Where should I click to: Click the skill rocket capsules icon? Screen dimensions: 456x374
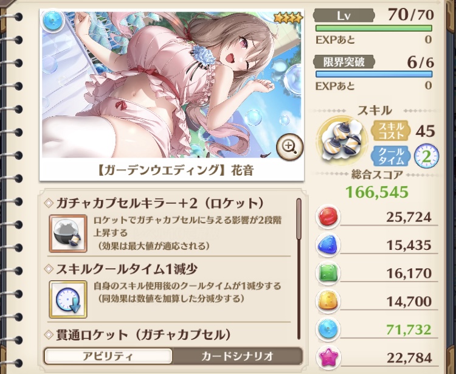342,140
